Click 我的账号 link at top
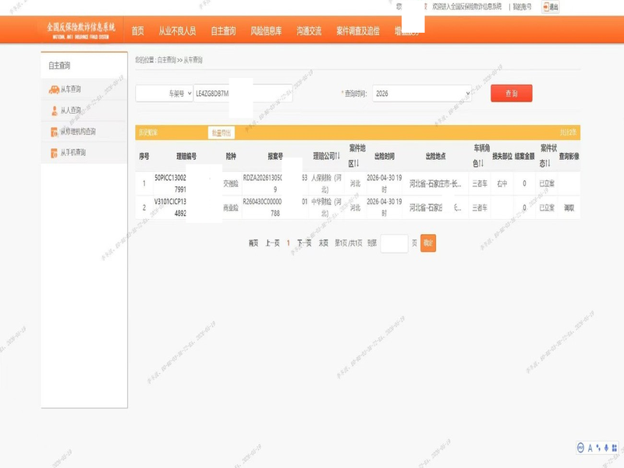Image resolution: width=624 pixels, height=468 pixels. pos(522,7)
